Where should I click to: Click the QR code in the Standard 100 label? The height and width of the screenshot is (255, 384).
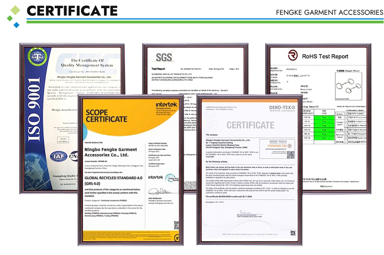(291, 154)
